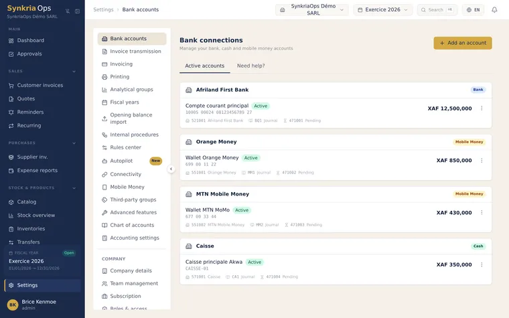Open the SynkriaOps Démo SARL company dropdown
The image size is (509, 318).
(312, 10)
